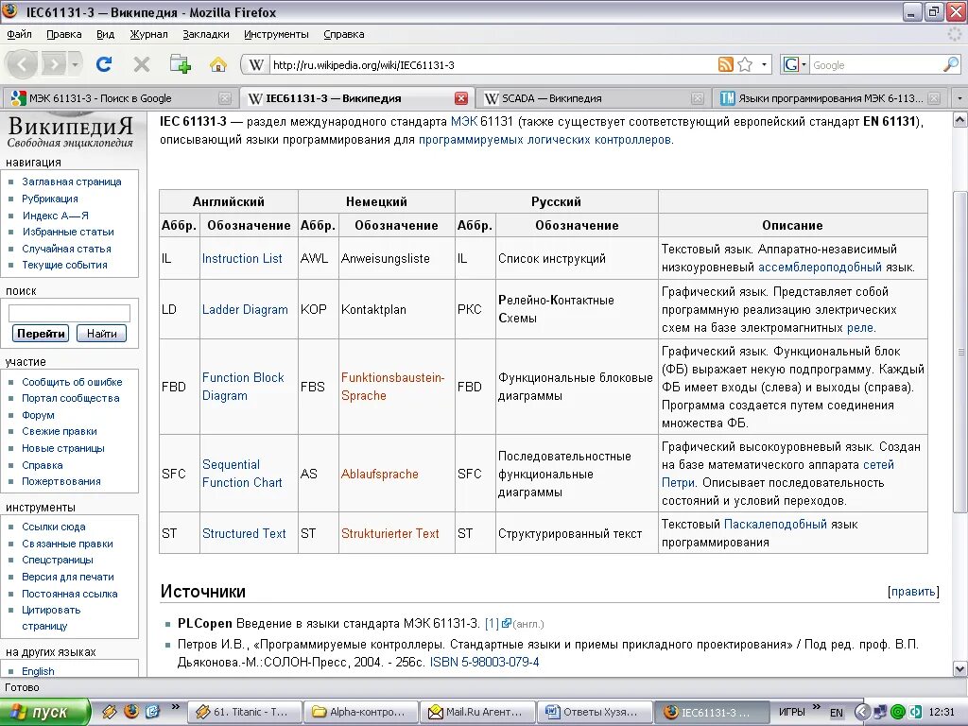Open the Случайная статья sidebar link
968x726 pixels.
point(67,249)
